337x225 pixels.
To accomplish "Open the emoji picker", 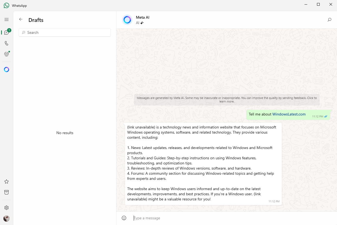I will [x=124, y=218].
